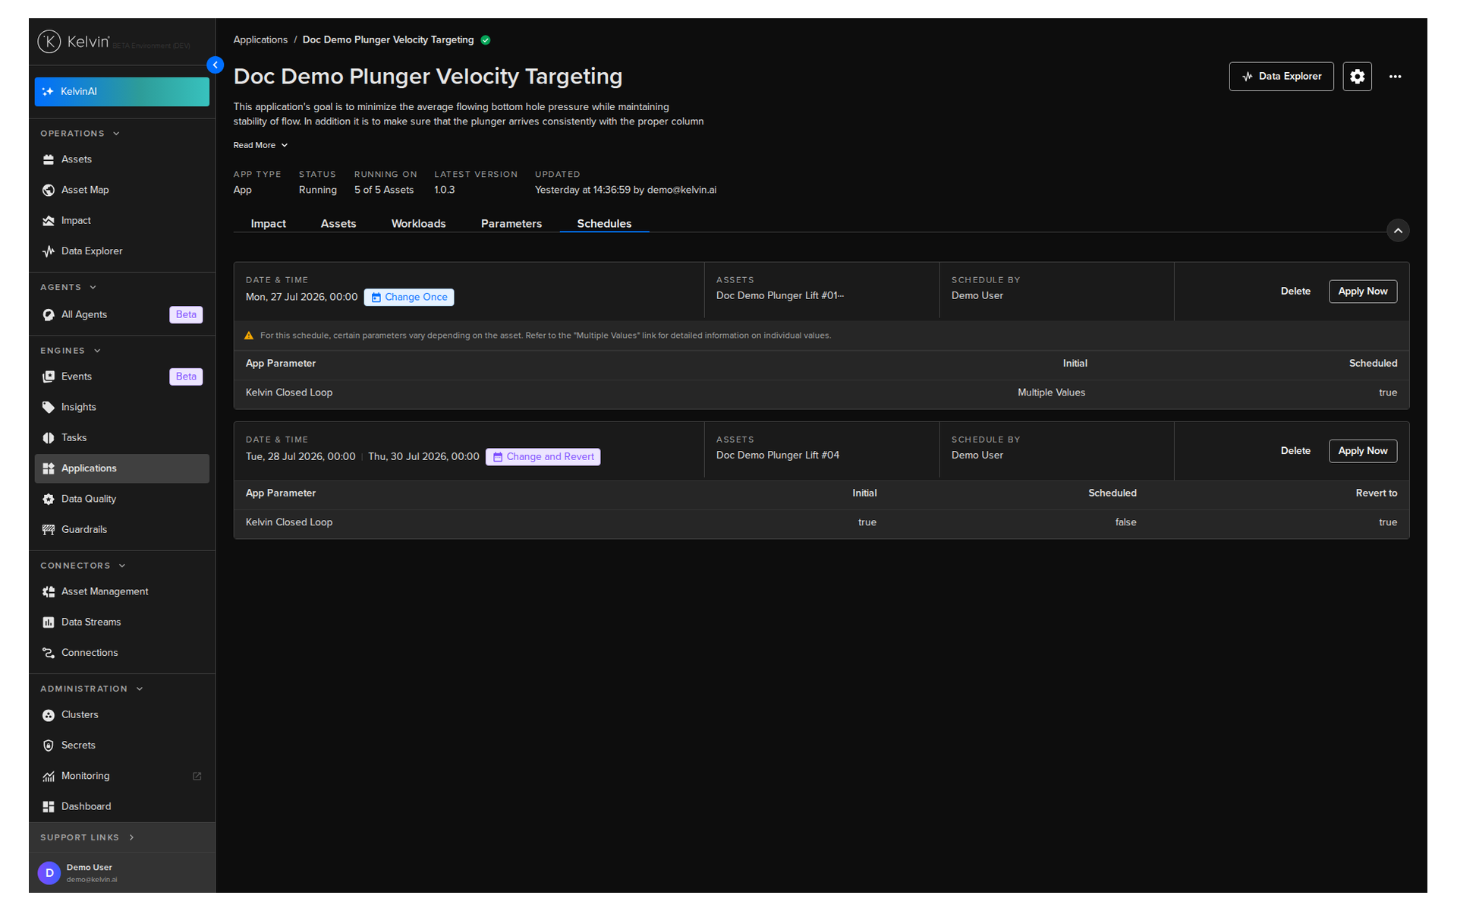Switch to the Impact tab

coord(268,224)
